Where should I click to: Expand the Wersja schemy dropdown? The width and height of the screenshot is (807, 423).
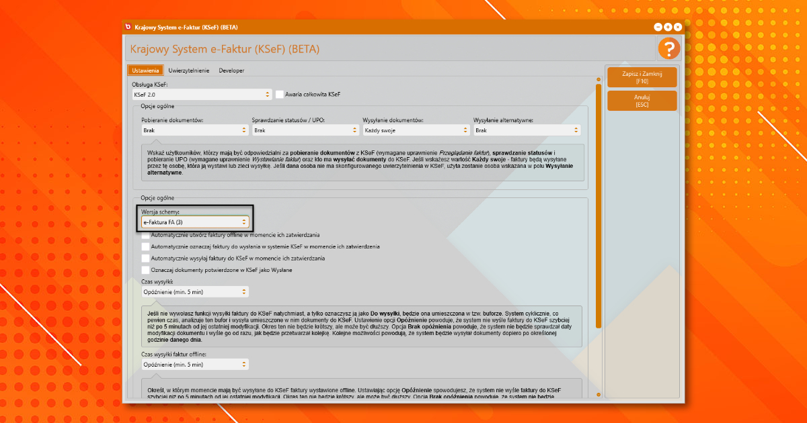click(195, 222)
